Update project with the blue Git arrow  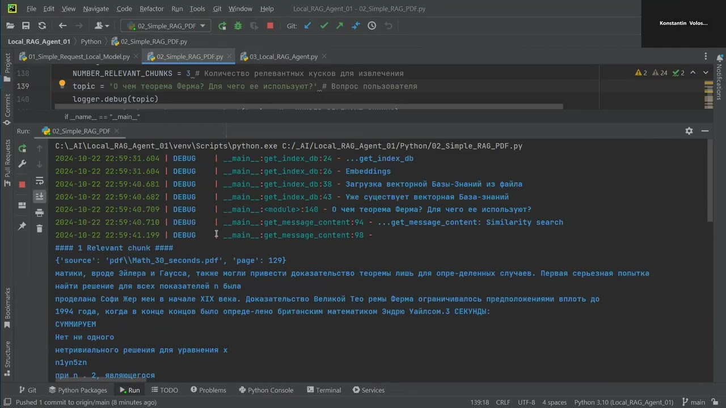tap(308, 25)
